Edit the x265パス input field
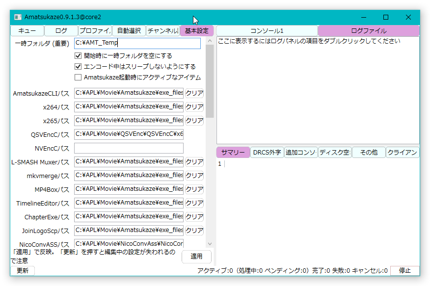The width and height of the screenshot is (430, 286). [x=129, y=120]
